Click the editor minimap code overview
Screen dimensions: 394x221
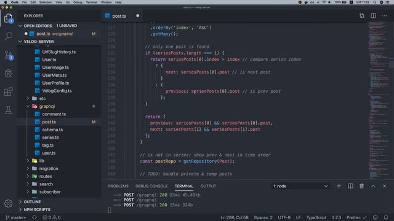[379, 100]
